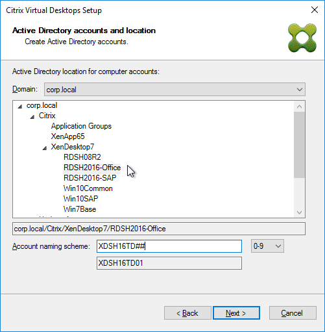The image size is (325, 332).
Task: Collapse the corp.local tree node
Action: click(x=20, y=107)
